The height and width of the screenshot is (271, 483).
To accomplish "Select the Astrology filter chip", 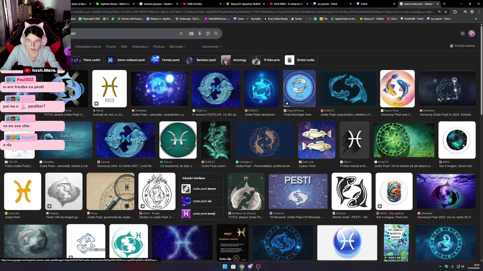I will pos(235,60).
